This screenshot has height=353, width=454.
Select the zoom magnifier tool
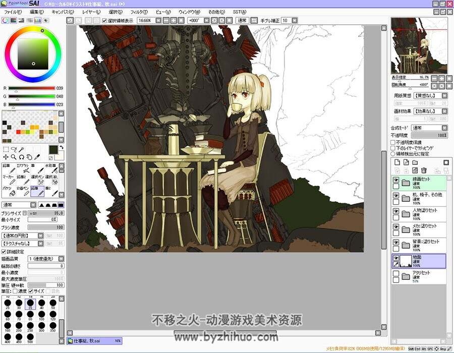click(14, 157)
